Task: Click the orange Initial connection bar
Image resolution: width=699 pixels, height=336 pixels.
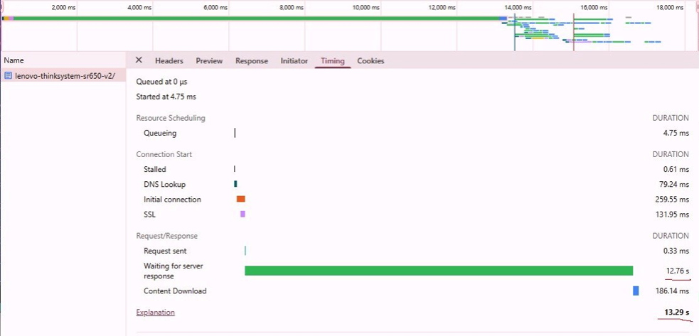Action: [x=240, y=199]
